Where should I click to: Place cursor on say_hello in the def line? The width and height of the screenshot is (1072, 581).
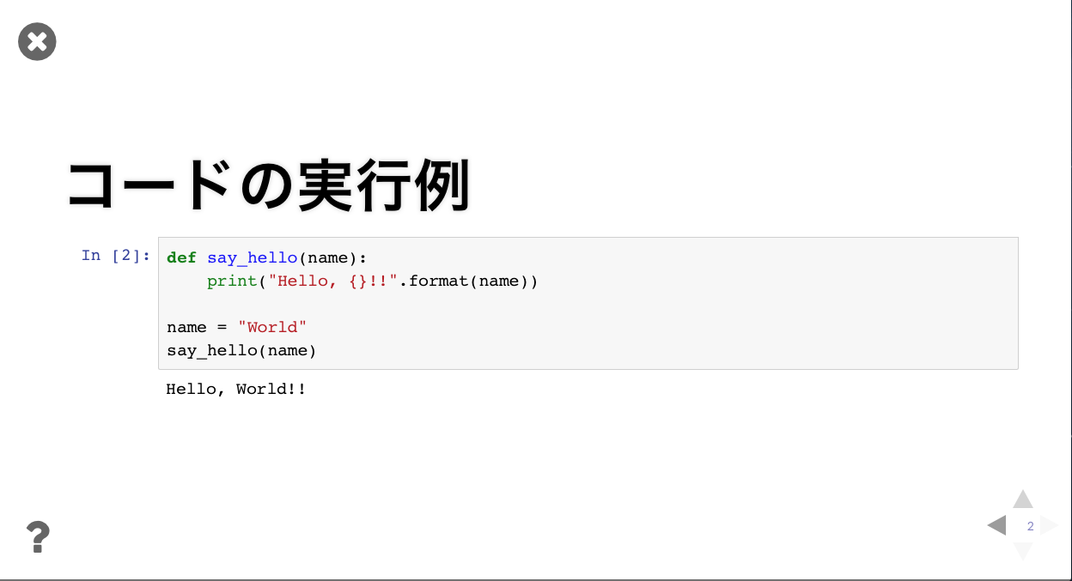click(x=252, y=257)
